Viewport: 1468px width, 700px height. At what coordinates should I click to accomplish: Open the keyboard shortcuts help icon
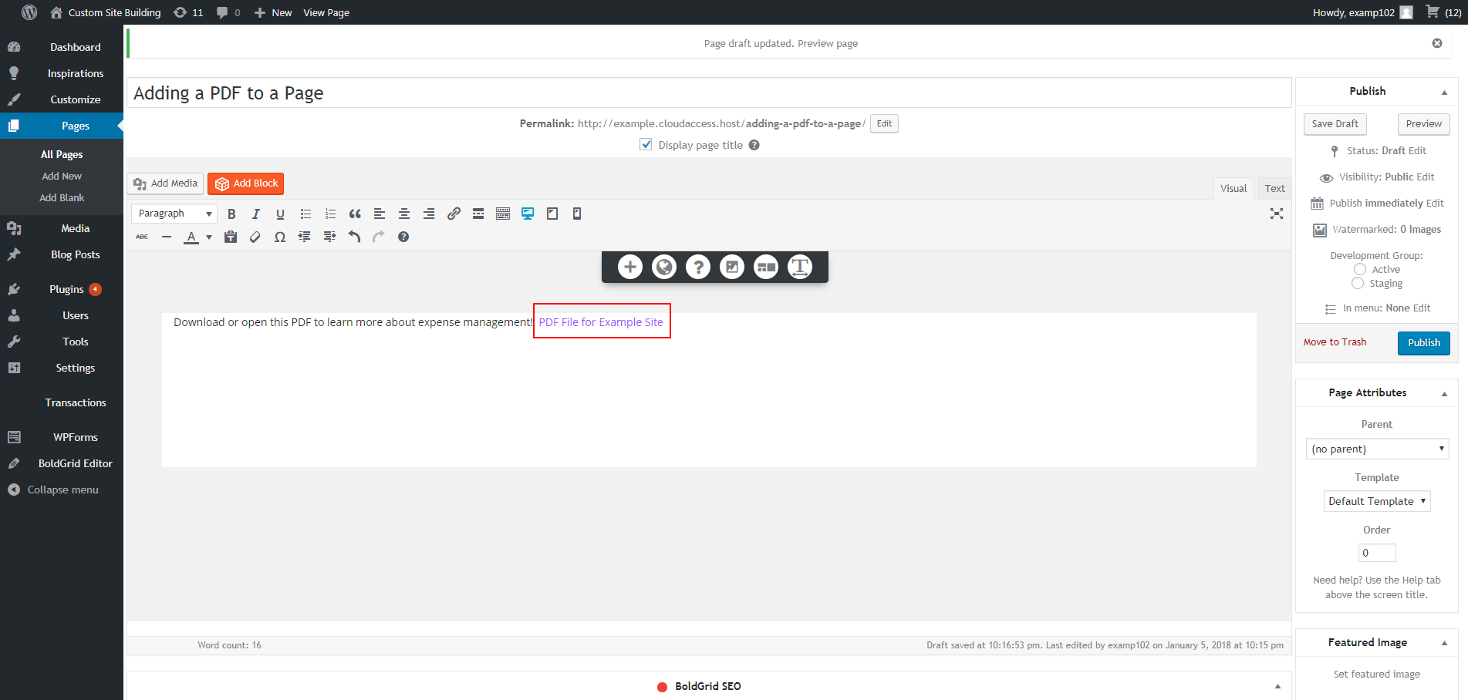click(403, 237)
